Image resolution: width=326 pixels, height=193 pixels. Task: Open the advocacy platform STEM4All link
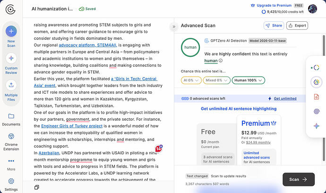coord(88,45)
